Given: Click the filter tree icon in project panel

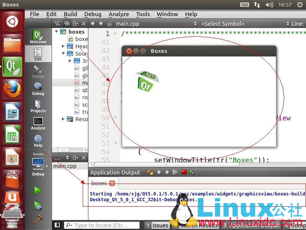Looking at the screenshot, I should click(57, 23).
